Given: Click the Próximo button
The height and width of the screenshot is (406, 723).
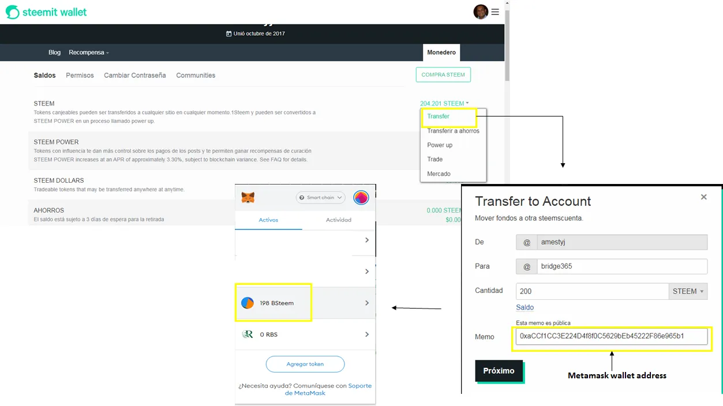Looking at the screenshot, I should point(499,371).
